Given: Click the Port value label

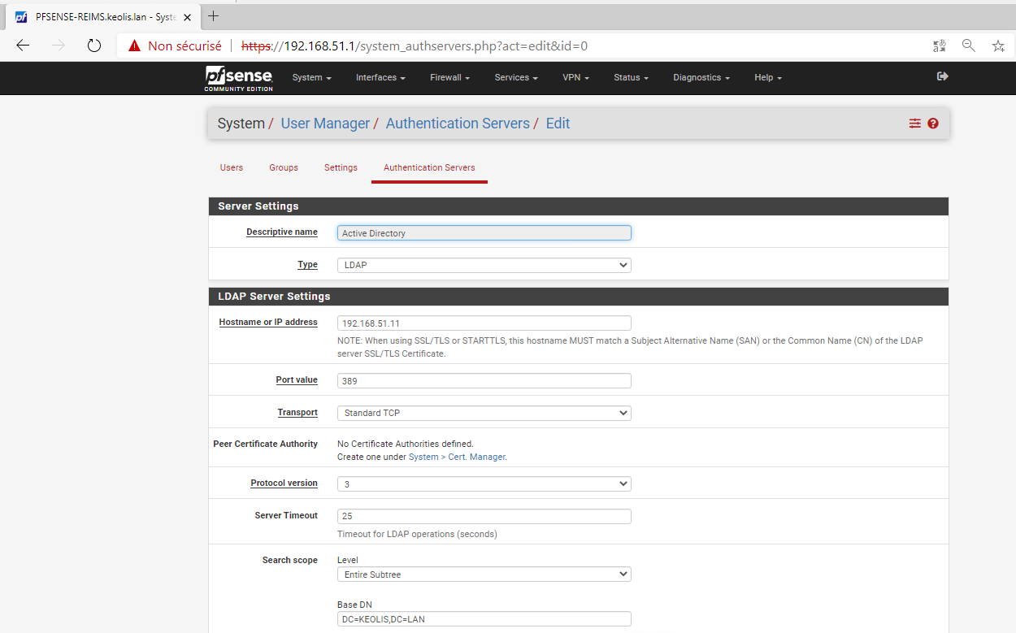Looking at the screenshot, I should point(297,380).
